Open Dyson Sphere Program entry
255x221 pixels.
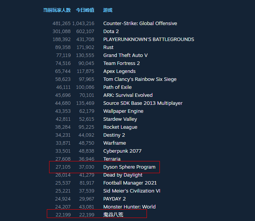129,167
